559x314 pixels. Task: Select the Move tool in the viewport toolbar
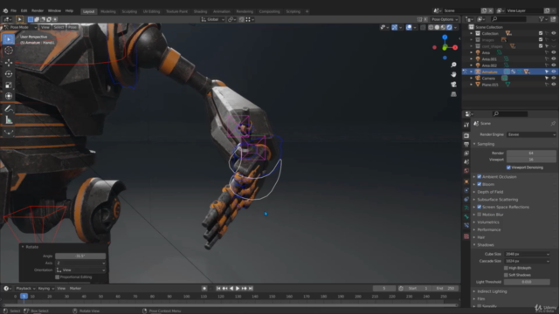[9, 63]
